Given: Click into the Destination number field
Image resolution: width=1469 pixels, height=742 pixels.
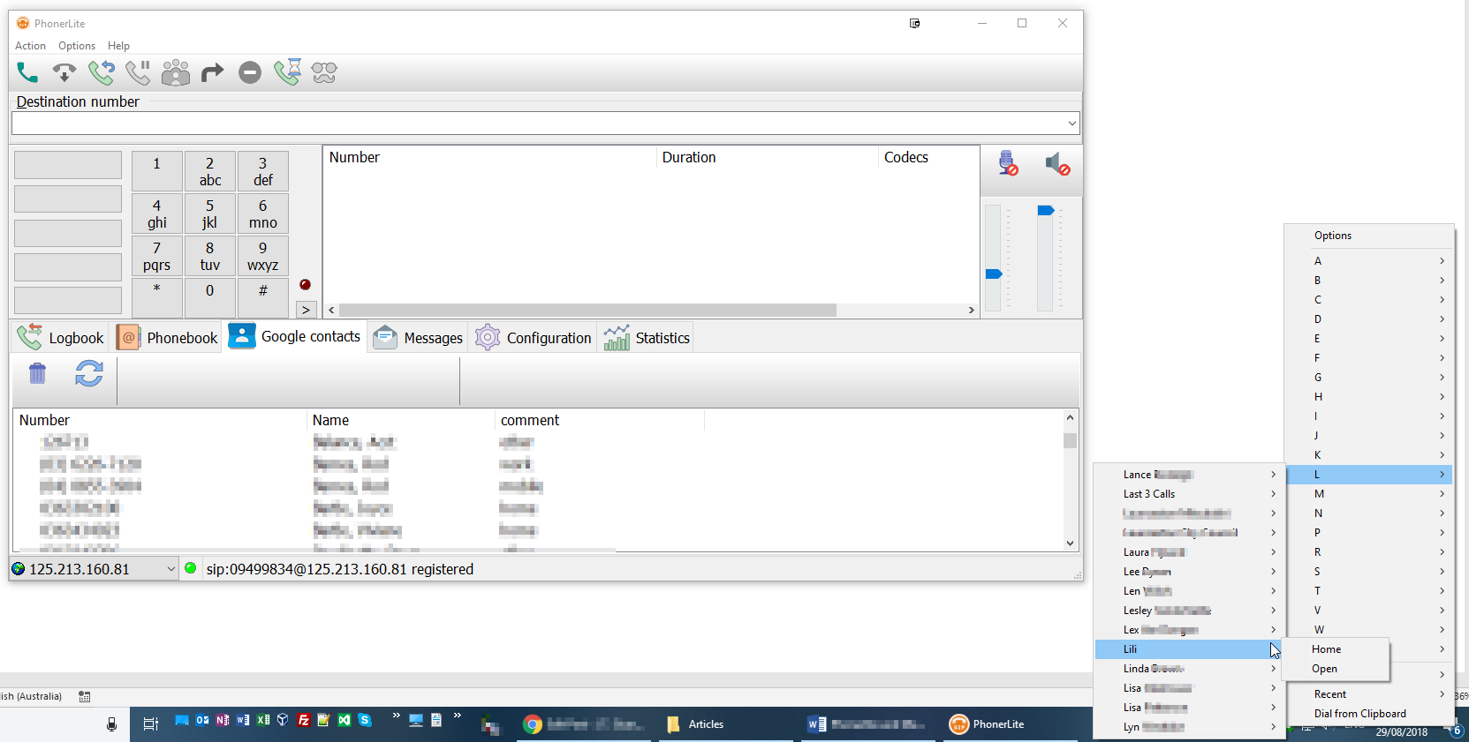Looking at the screenshot, I should pos(538,124).
